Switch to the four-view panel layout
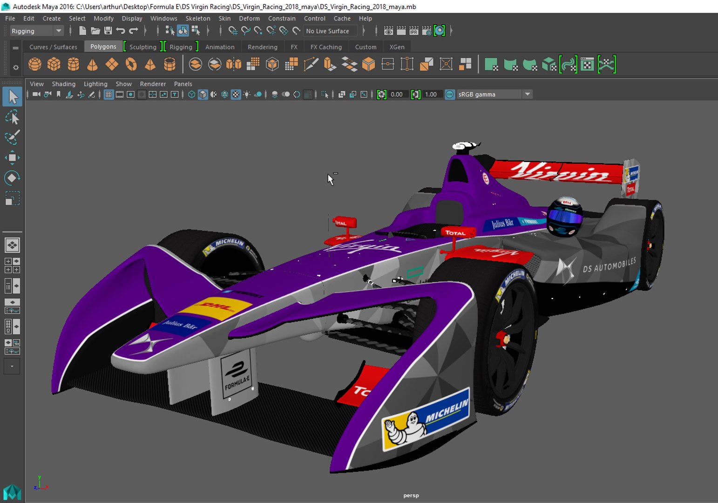718x503 pixels. pos(12,265)
